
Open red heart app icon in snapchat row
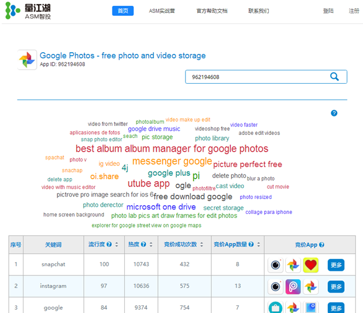[311, 265]
